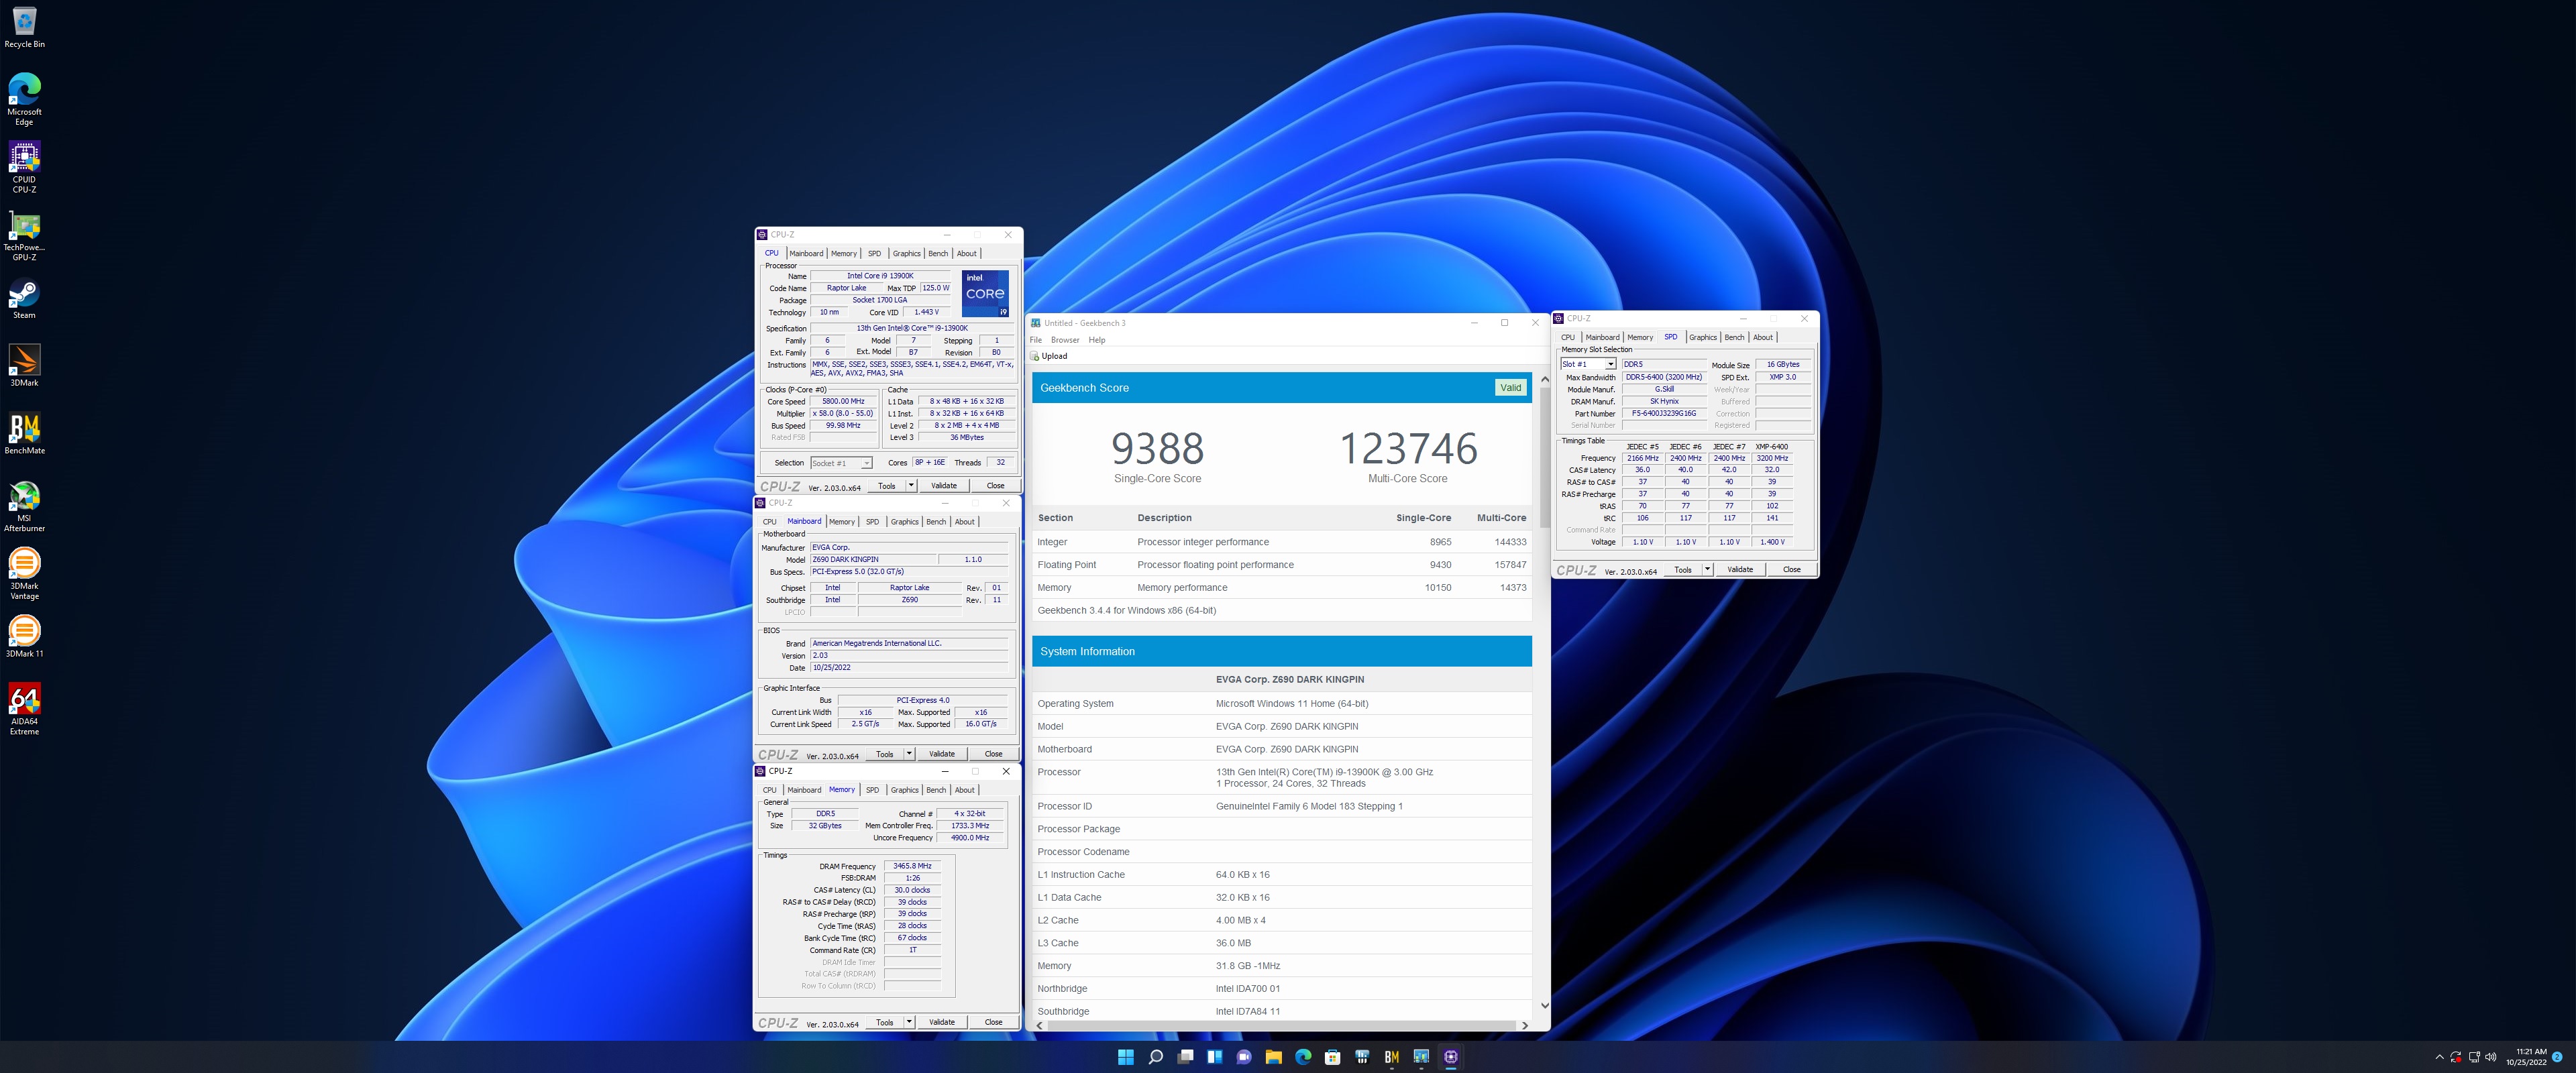Click the single-core score 9388

tap(1157, 448)
